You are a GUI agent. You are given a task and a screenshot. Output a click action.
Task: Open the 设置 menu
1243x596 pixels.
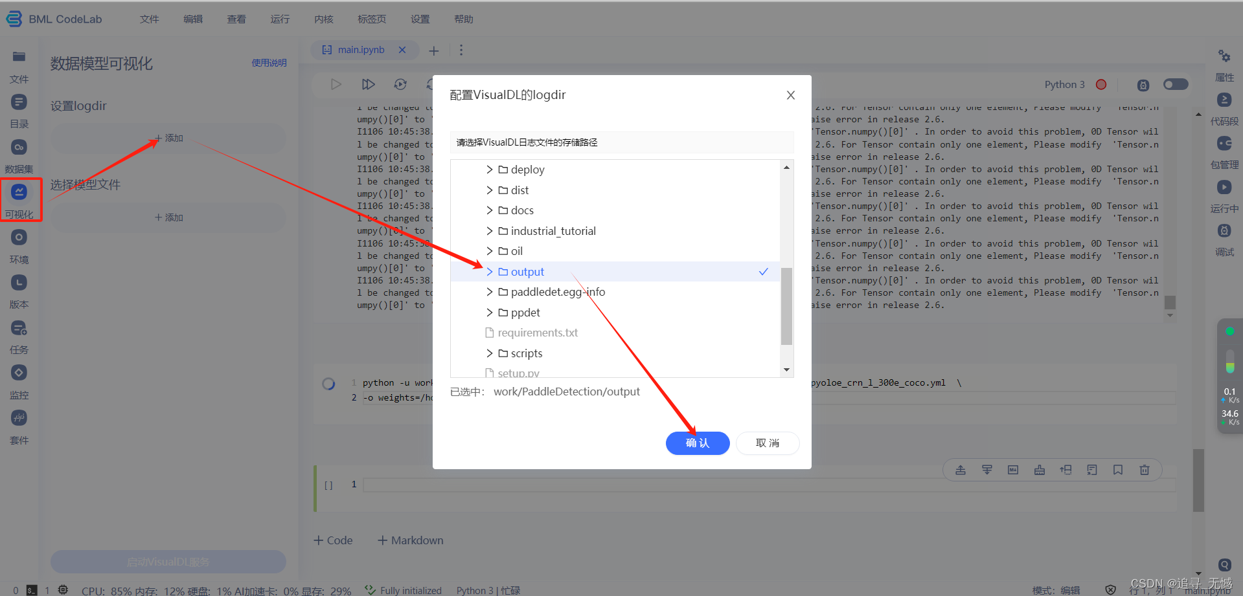(420, 19)
